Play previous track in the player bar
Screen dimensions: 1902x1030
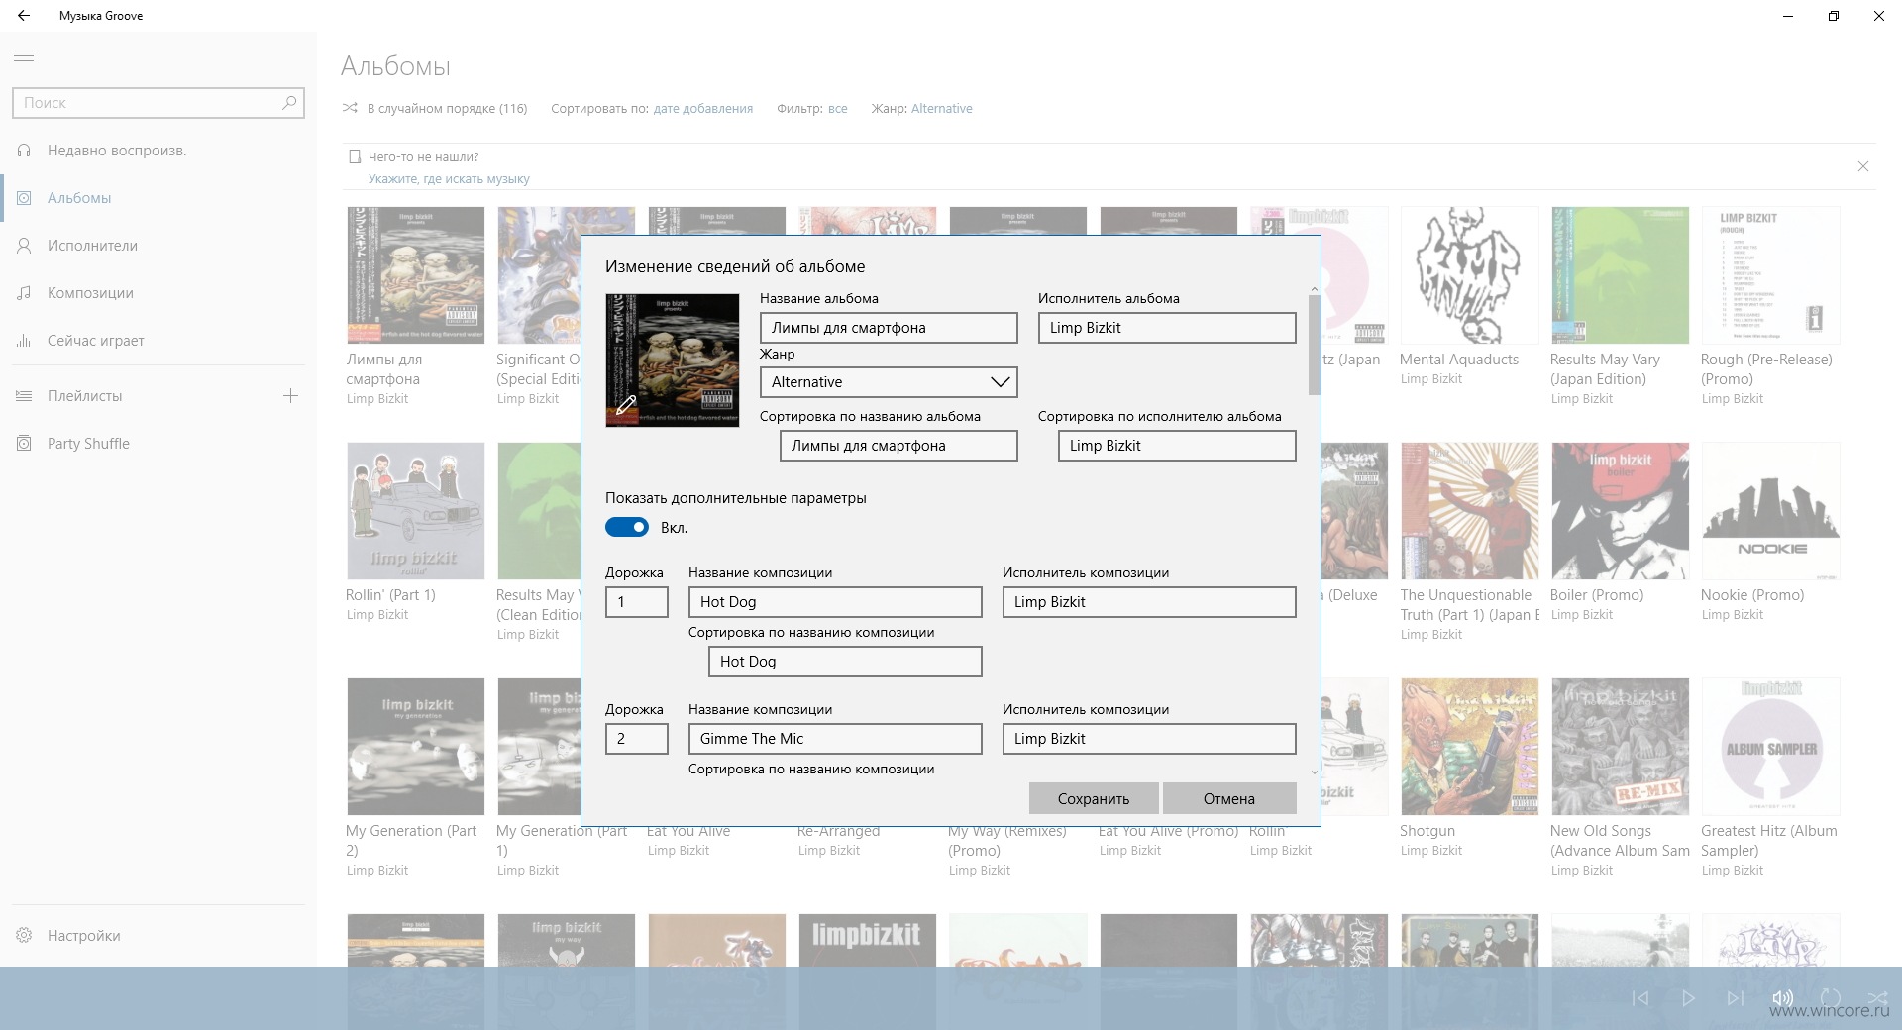click(x=1640, y=998)
